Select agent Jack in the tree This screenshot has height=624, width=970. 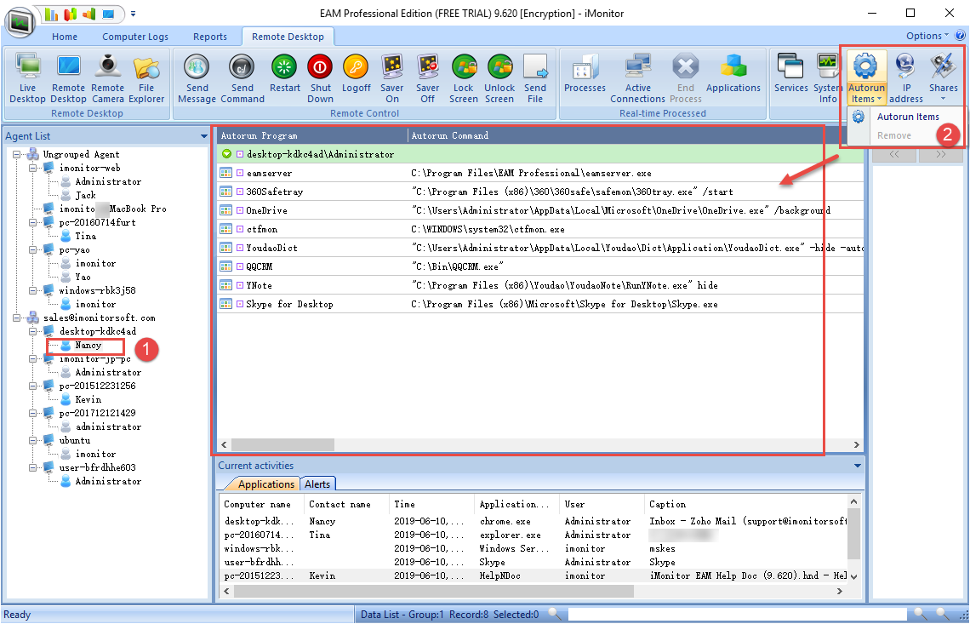pyautogui.click(x=85, y=195)
